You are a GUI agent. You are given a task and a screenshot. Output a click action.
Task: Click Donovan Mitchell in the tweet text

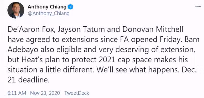[153, 30]
